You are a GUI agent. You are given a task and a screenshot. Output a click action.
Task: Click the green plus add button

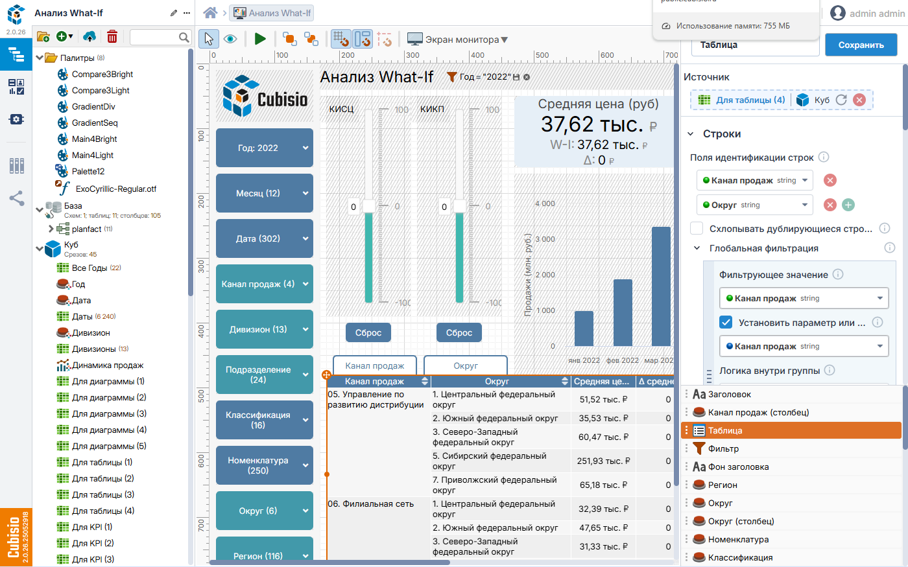[64, 37]
